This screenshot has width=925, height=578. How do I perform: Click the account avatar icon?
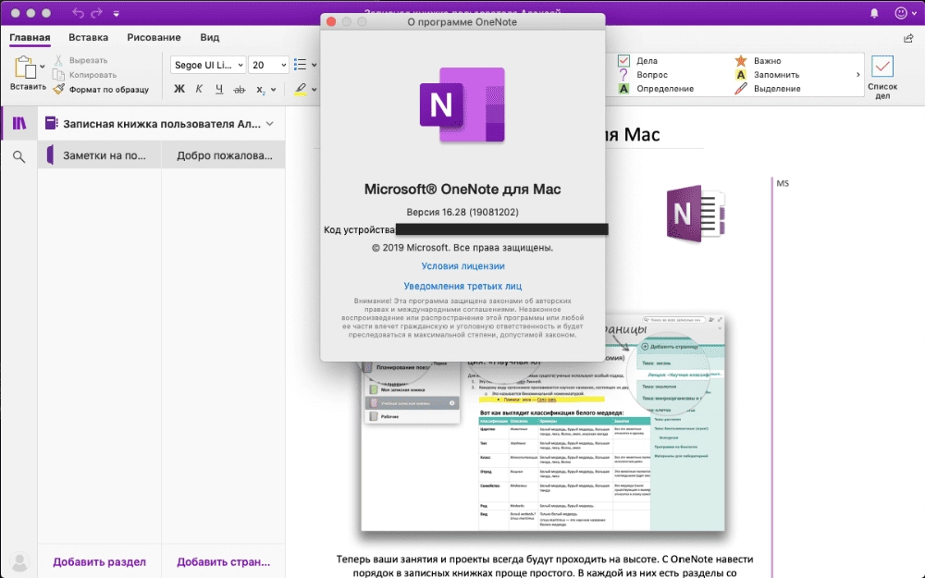[x=19, y=562]
